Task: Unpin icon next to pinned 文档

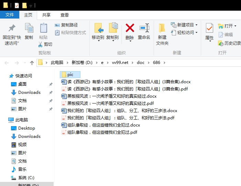Action: pos(51,101)
